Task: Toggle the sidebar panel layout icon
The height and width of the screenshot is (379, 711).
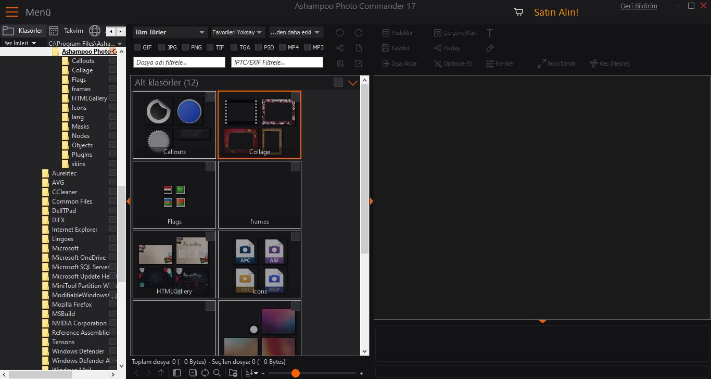Action: (177, 373)
